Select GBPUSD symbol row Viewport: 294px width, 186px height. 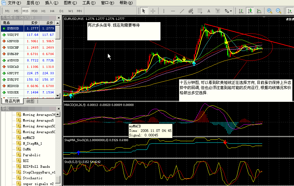coord(28,41)
